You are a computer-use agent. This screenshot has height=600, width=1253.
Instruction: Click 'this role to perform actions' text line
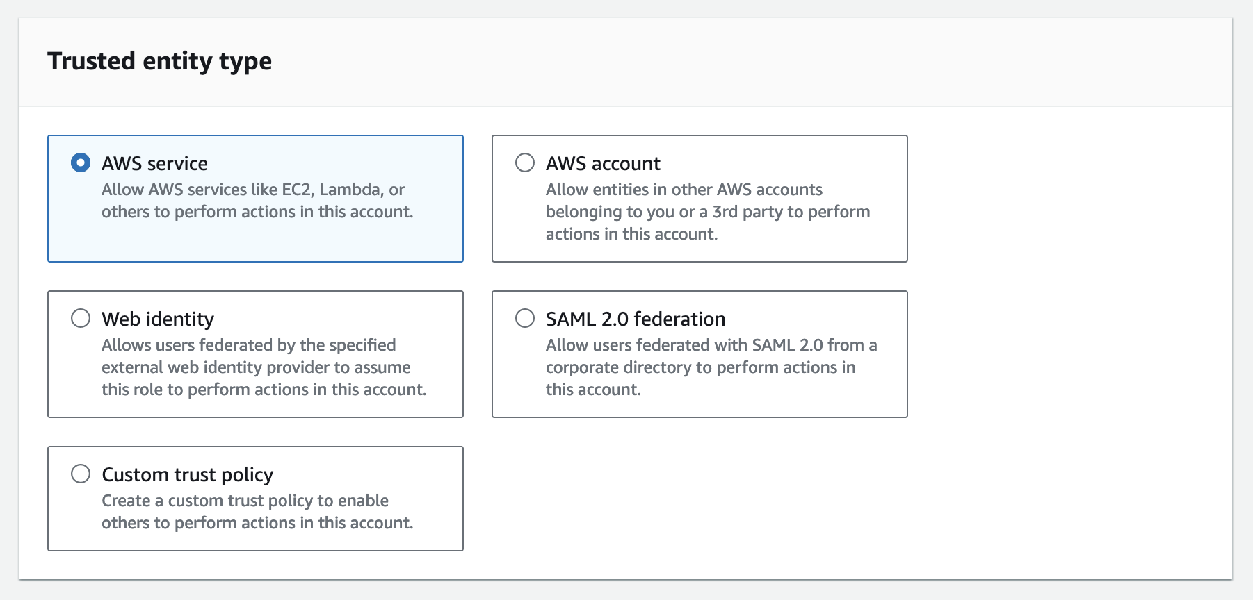[x=264, y=390]
